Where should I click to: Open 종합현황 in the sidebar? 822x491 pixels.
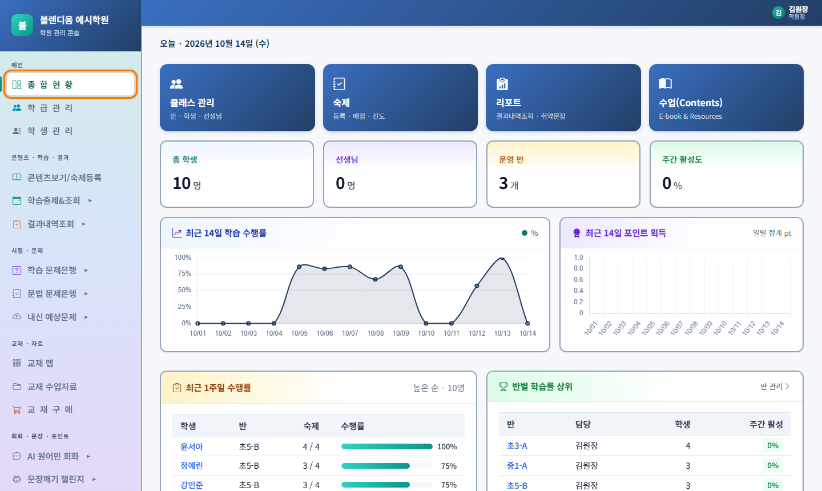pyautogui.click(x=71, y=84)
